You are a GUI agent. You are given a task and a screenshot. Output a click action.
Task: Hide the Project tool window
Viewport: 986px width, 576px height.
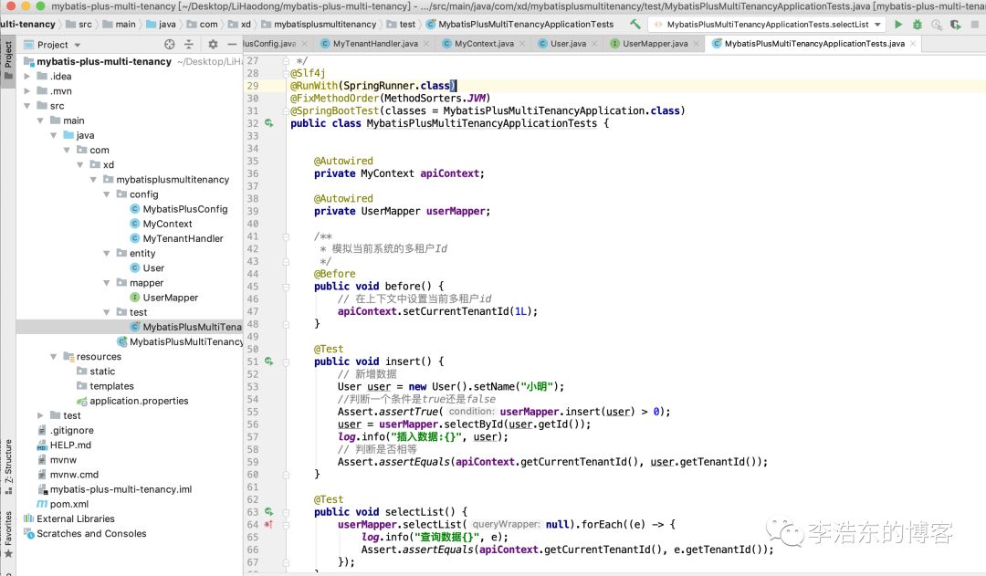[232, 44]
